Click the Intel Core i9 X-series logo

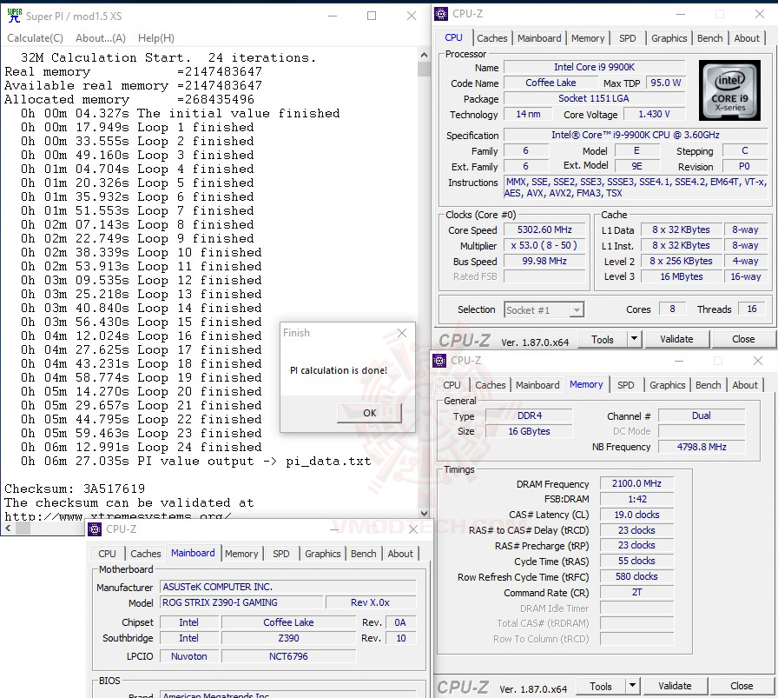pyautogui.click(x=729, y=90)
